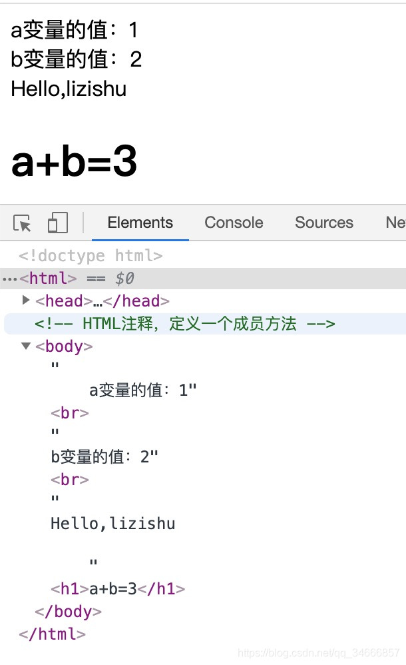This screenshot has height=665, width=406.
Task: Select the <body> opening tag
Action: pyautogui.click(x=64, y=346)
